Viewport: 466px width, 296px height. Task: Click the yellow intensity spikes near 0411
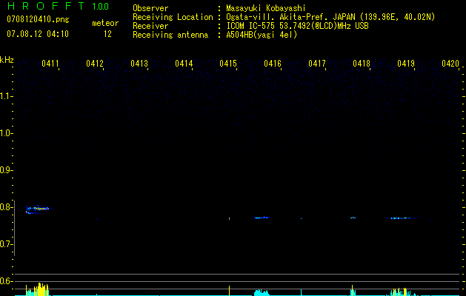(38, 289)
